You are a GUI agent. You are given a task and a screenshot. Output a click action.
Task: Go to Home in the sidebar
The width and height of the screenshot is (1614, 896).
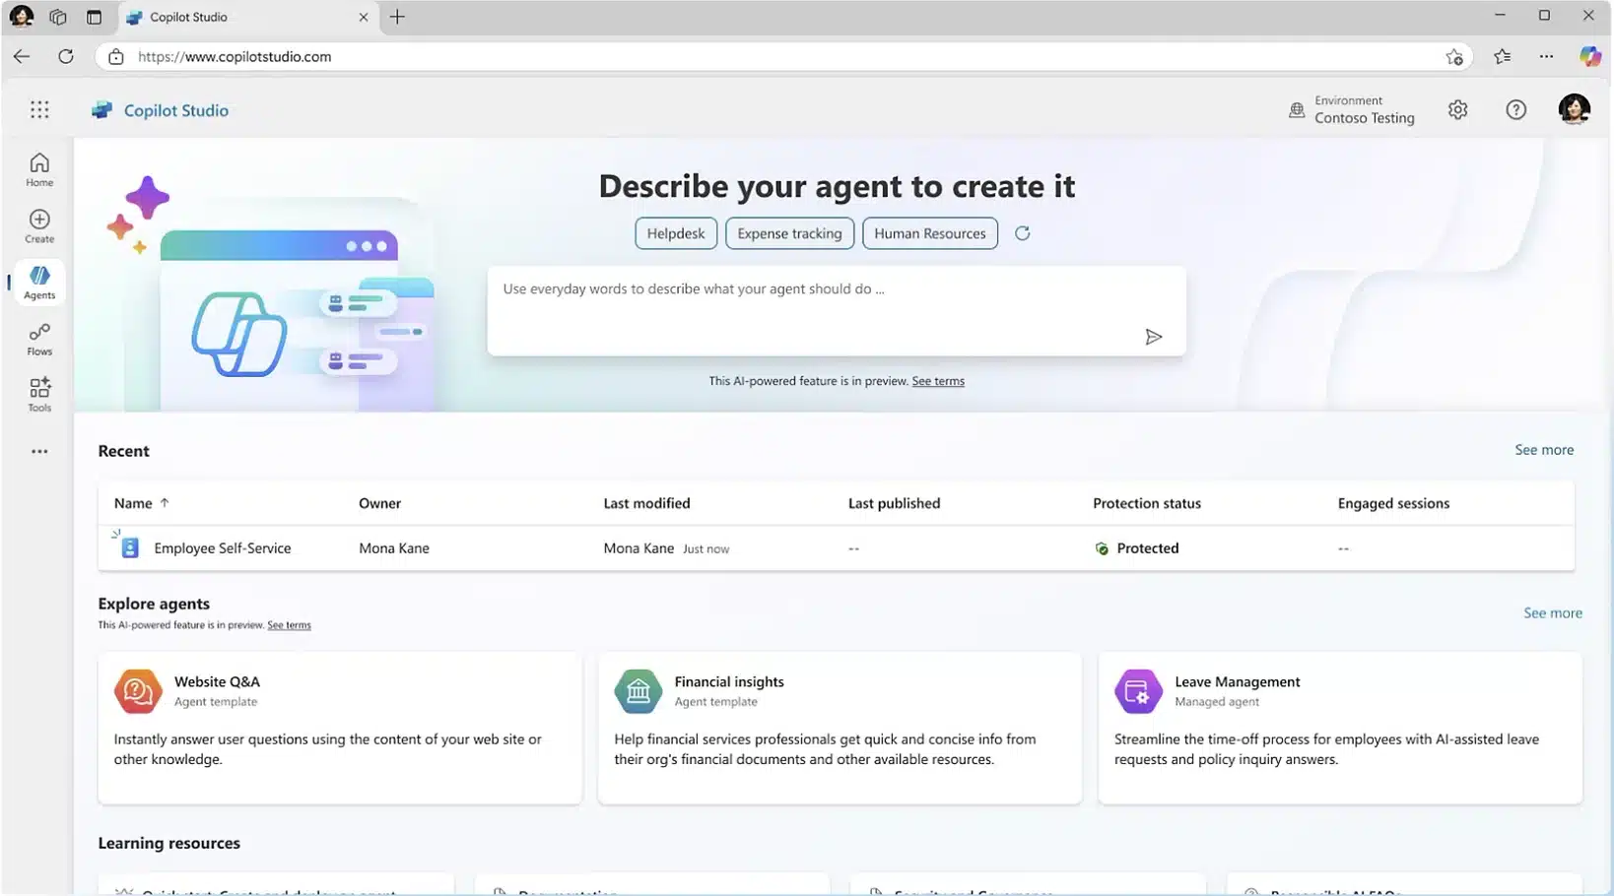(x=39, y=169)
